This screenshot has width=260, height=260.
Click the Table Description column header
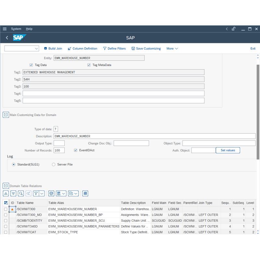click(135, 203)
